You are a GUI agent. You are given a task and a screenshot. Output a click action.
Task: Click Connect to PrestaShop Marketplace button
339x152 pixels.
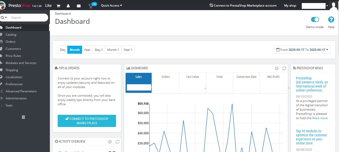(x=87, y=121)
